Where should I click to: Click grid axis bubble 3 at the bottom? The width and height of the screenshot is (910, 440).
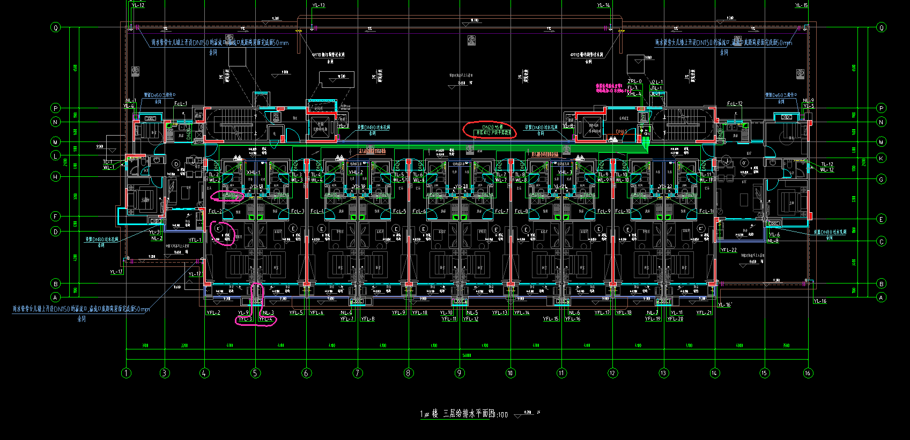tap(165, 373)
